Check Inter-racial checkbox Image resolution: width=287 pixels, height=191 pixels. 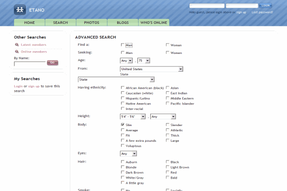pos(122,108)
